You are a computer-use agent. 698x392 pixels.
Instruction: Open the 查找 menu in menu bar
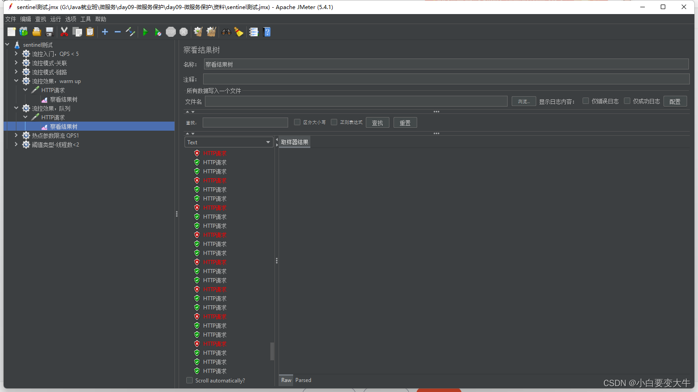click(x=40, y=19)
